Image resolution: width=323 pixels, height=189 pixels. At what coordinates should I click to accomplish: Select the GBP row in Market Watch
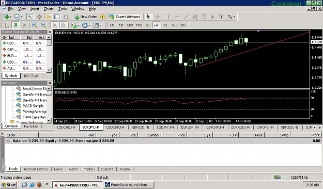point(24,50)
